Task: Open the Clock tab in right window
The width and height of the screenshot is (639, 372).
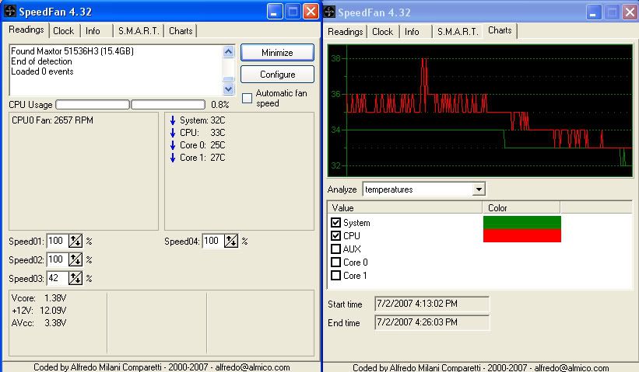Action: (x=382, y=32)
